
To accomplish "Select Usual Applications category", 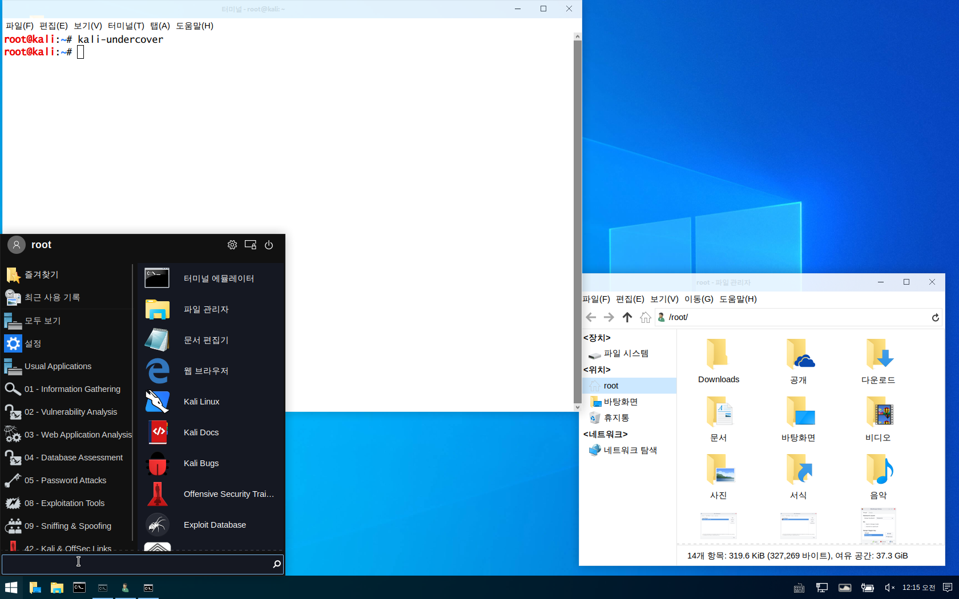I will 67,366.
